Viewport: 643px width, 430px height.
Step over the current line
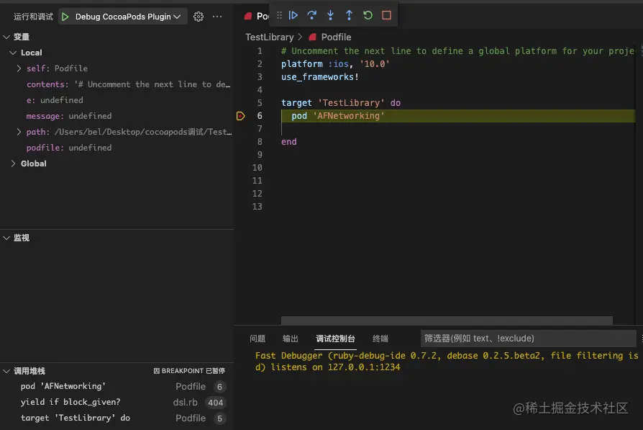point(311,15)
